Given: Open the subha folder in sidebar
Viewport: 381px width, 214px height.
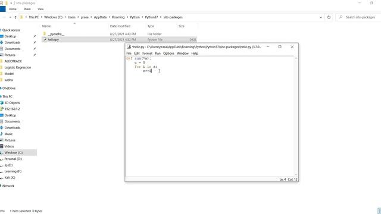Looking at the screenshot, I should [8, 80].
